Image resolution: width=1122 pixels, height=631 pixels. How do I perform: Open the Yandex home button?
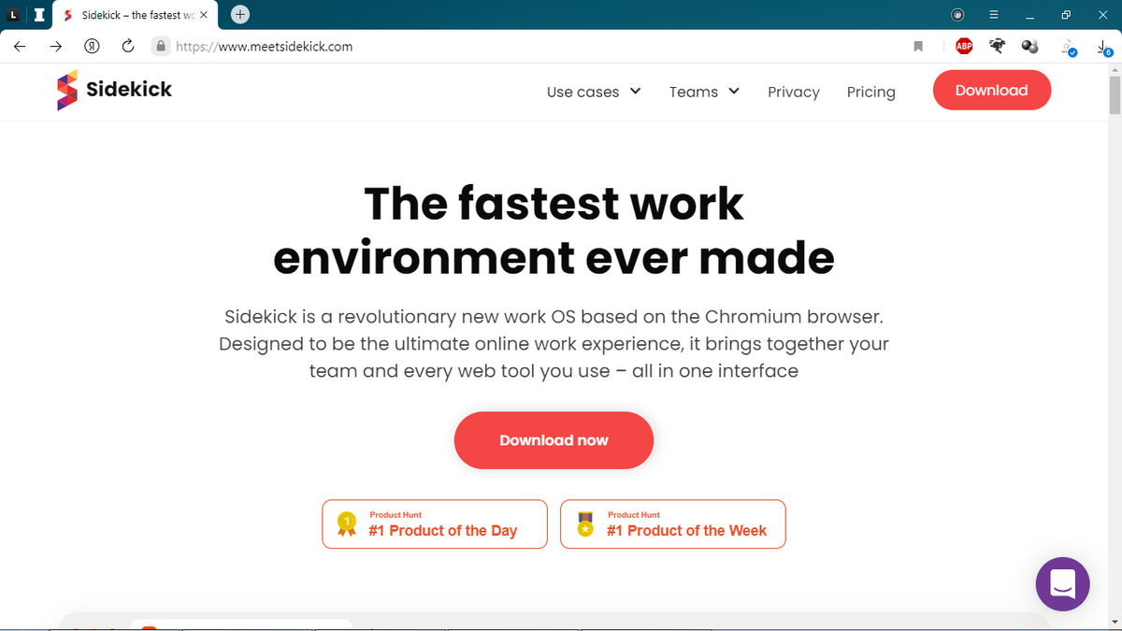(93, 46)
